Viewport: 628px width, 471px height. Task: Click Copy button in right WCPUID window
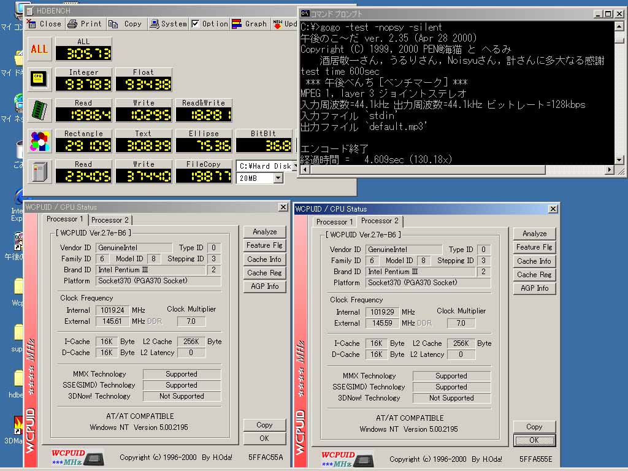pyautogui.click(x=535, y=427)
